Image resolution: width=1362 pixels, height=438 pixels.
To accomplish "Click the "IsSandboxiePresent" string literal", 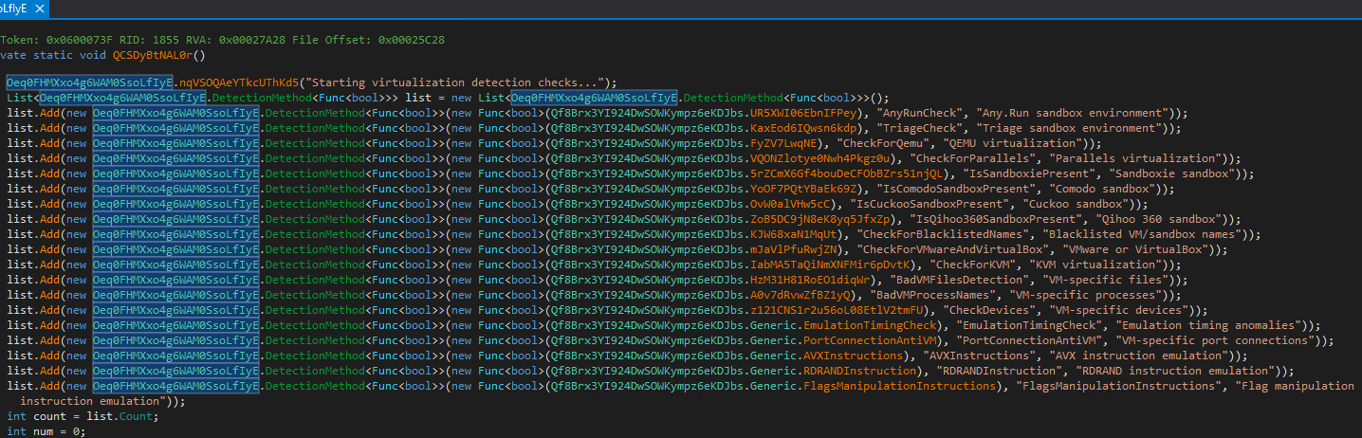I will pyautogui.click(x=1030, y=173).
